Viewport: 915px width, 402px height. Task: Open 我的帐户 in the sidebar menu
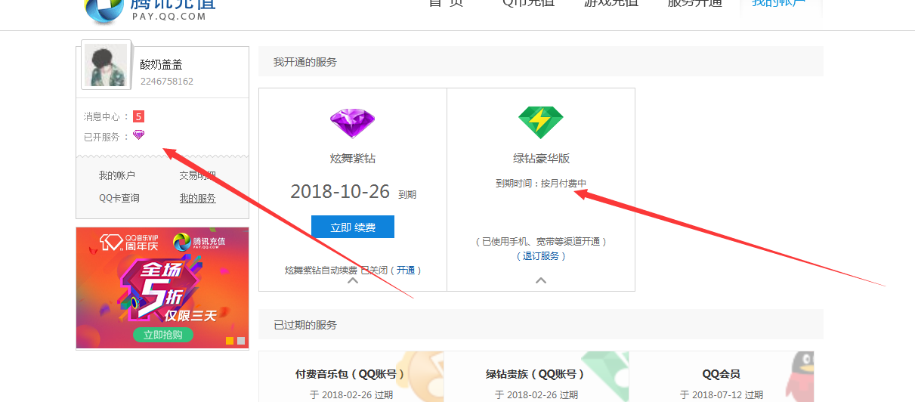coord(117,175)
